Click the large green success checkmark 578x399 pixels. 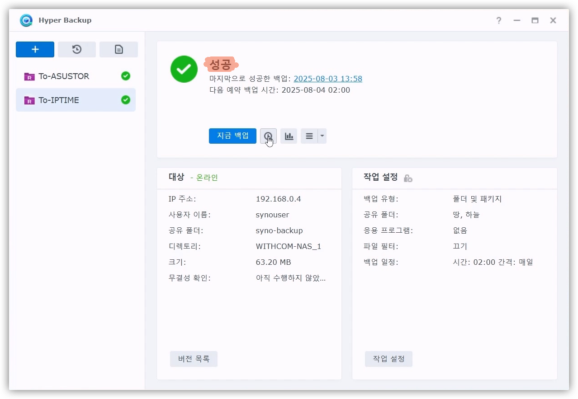(x=184, y=69)
